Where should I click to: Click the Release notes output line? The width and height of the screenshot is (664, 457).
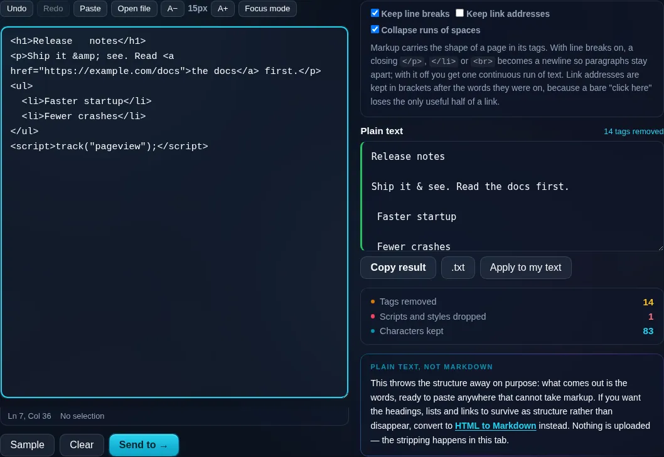pos(408,157)
